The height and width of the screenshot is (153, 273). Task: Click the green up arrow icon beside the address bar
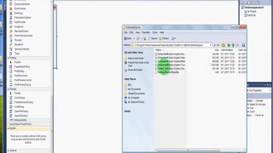pyautogui.click(x=233, y=45)
